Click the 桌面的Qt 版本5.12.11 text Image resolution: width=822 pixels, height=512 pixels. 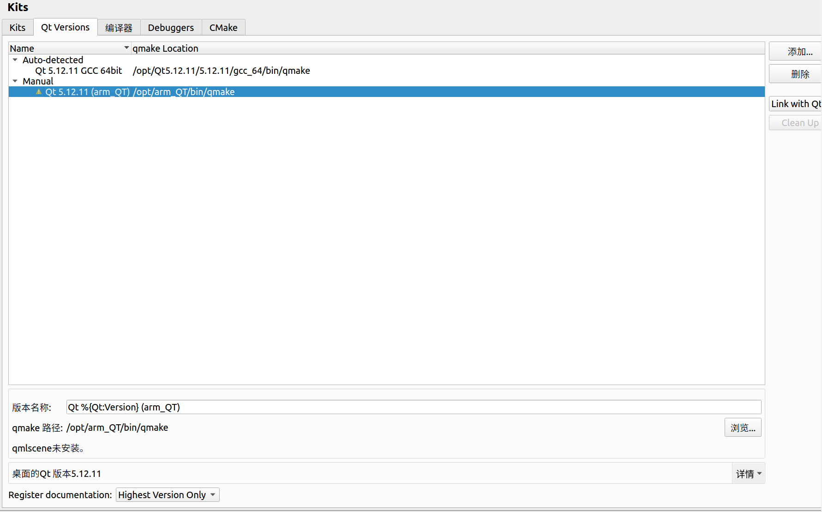[56, 474]
